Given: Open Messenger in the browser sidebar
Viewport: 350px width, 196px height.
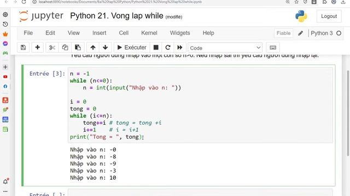Looking at the screenshot, I should click(5, 44).
